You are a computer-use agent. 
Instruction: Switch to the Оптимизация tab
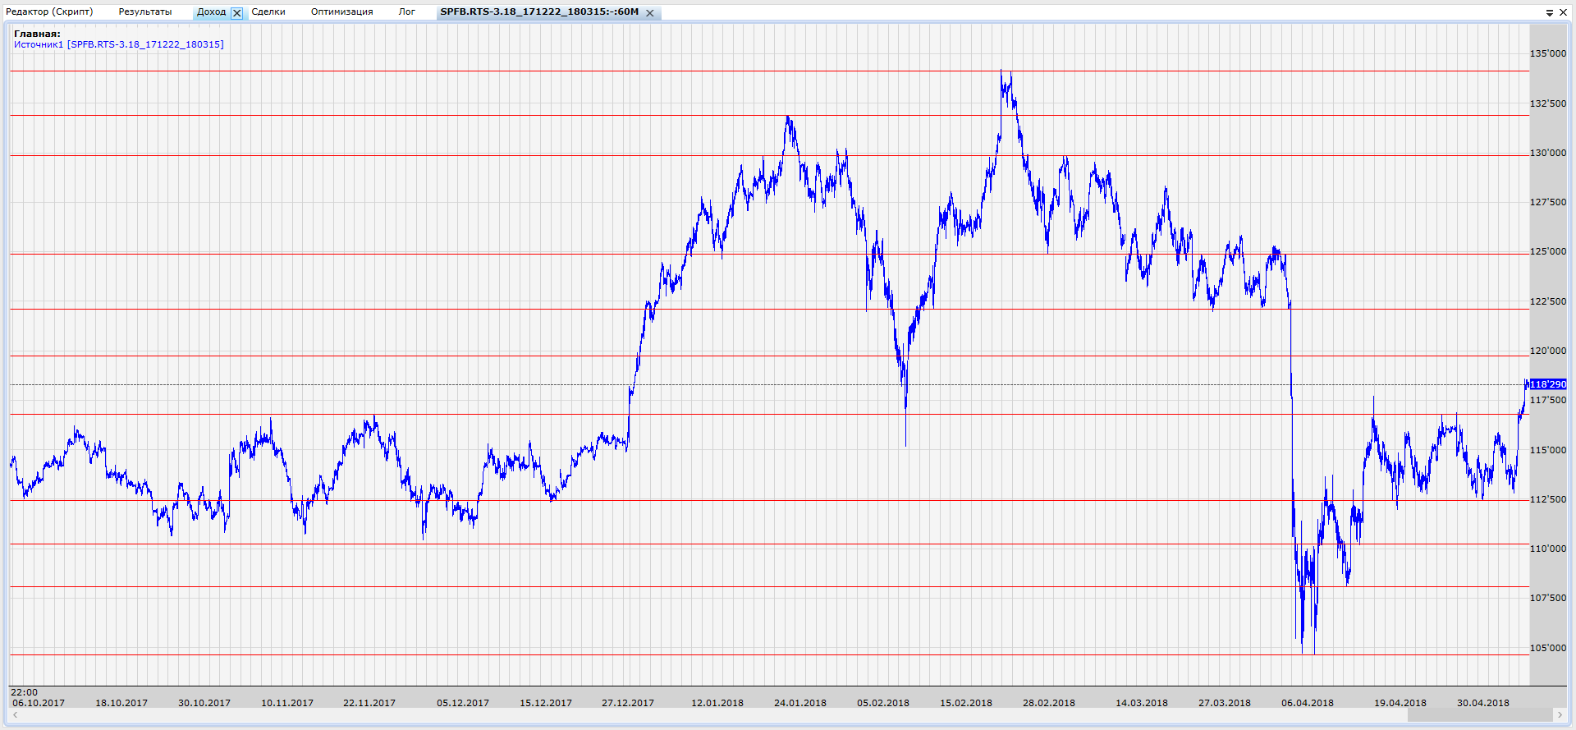tap(341, 11)
